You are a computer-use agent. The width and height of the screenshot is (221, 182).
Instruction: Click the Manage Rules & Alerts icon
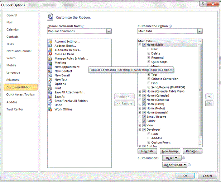click(50, 59)
